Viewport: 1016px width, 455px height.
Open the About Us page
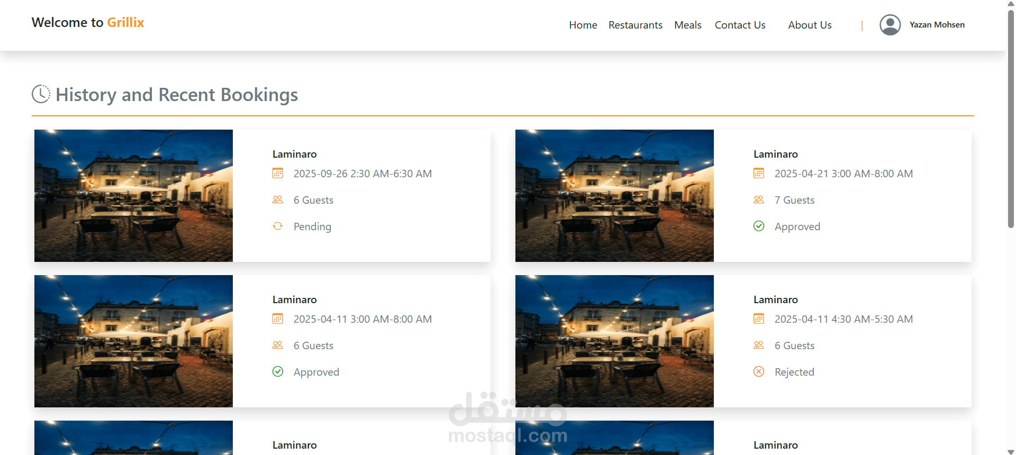[810, 25]
